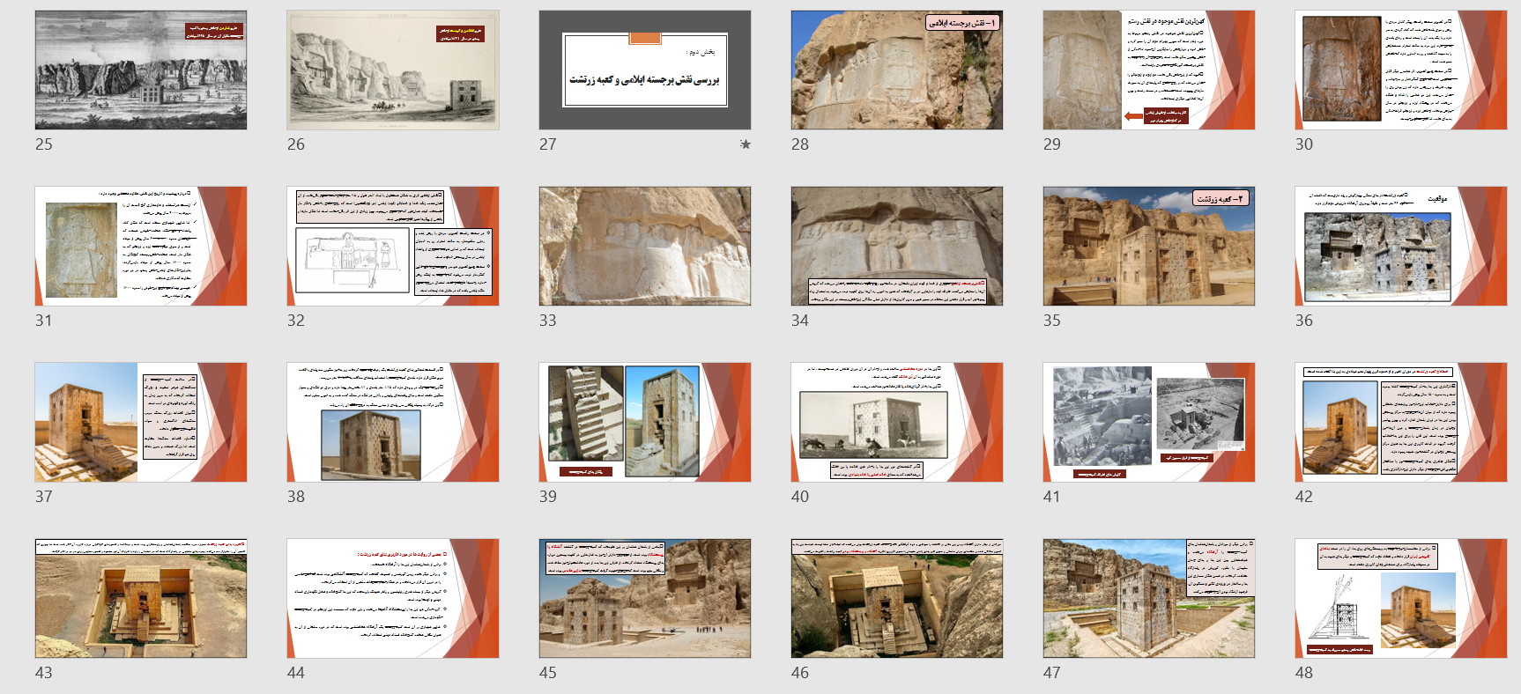Select slide 25 with black-and-white engraving
The image size is (1521, 694).
[141, 70]
